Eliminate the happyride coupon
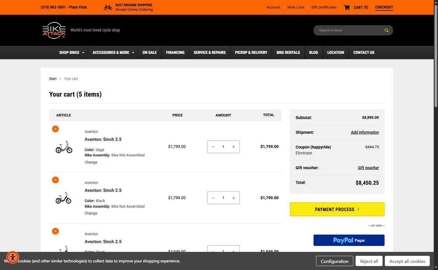The width and height of the screenshot is (438, 270). click(x=304, y=153)
